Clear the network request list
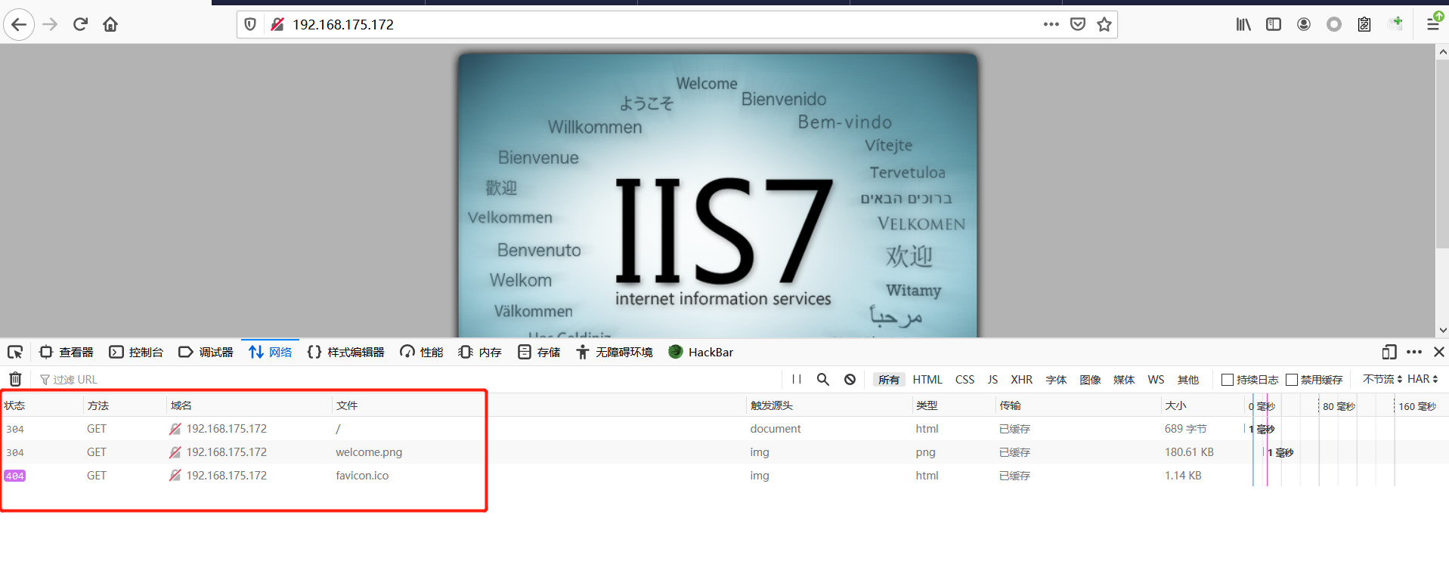The width and height of the screenshot is (1449, 564). (15, 379)
